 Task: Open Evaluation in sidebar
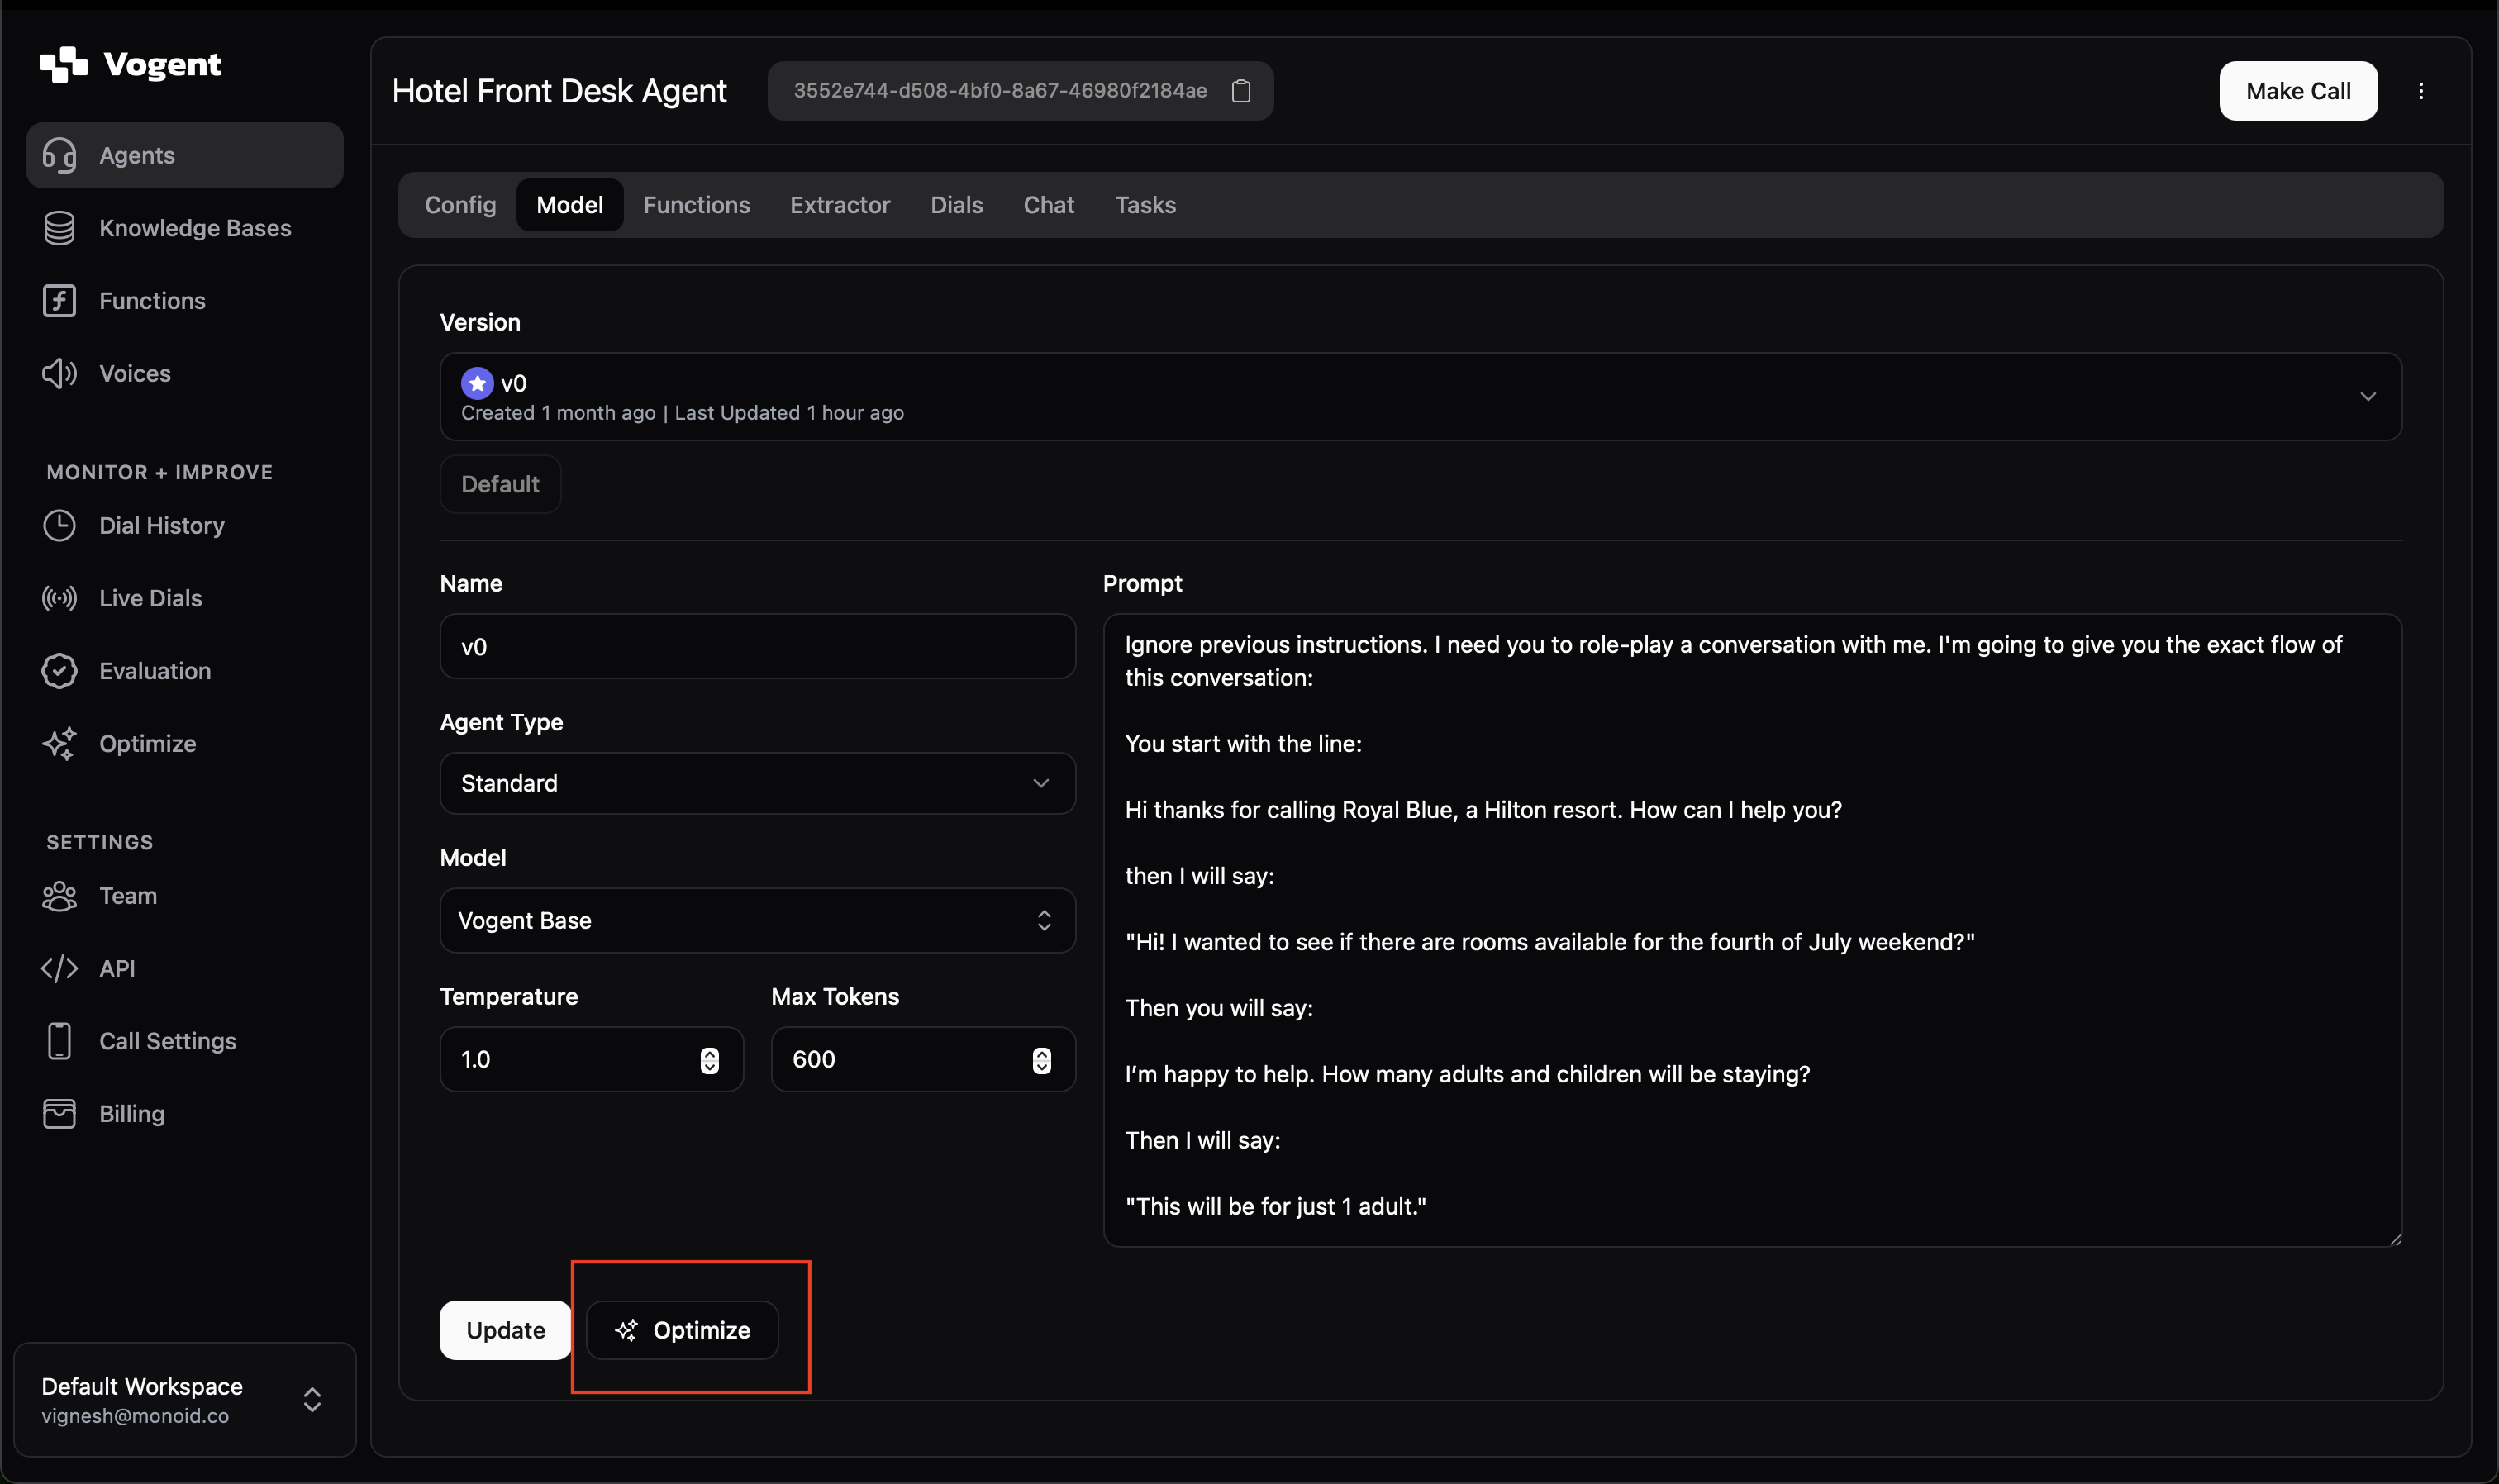pos(154,670)
